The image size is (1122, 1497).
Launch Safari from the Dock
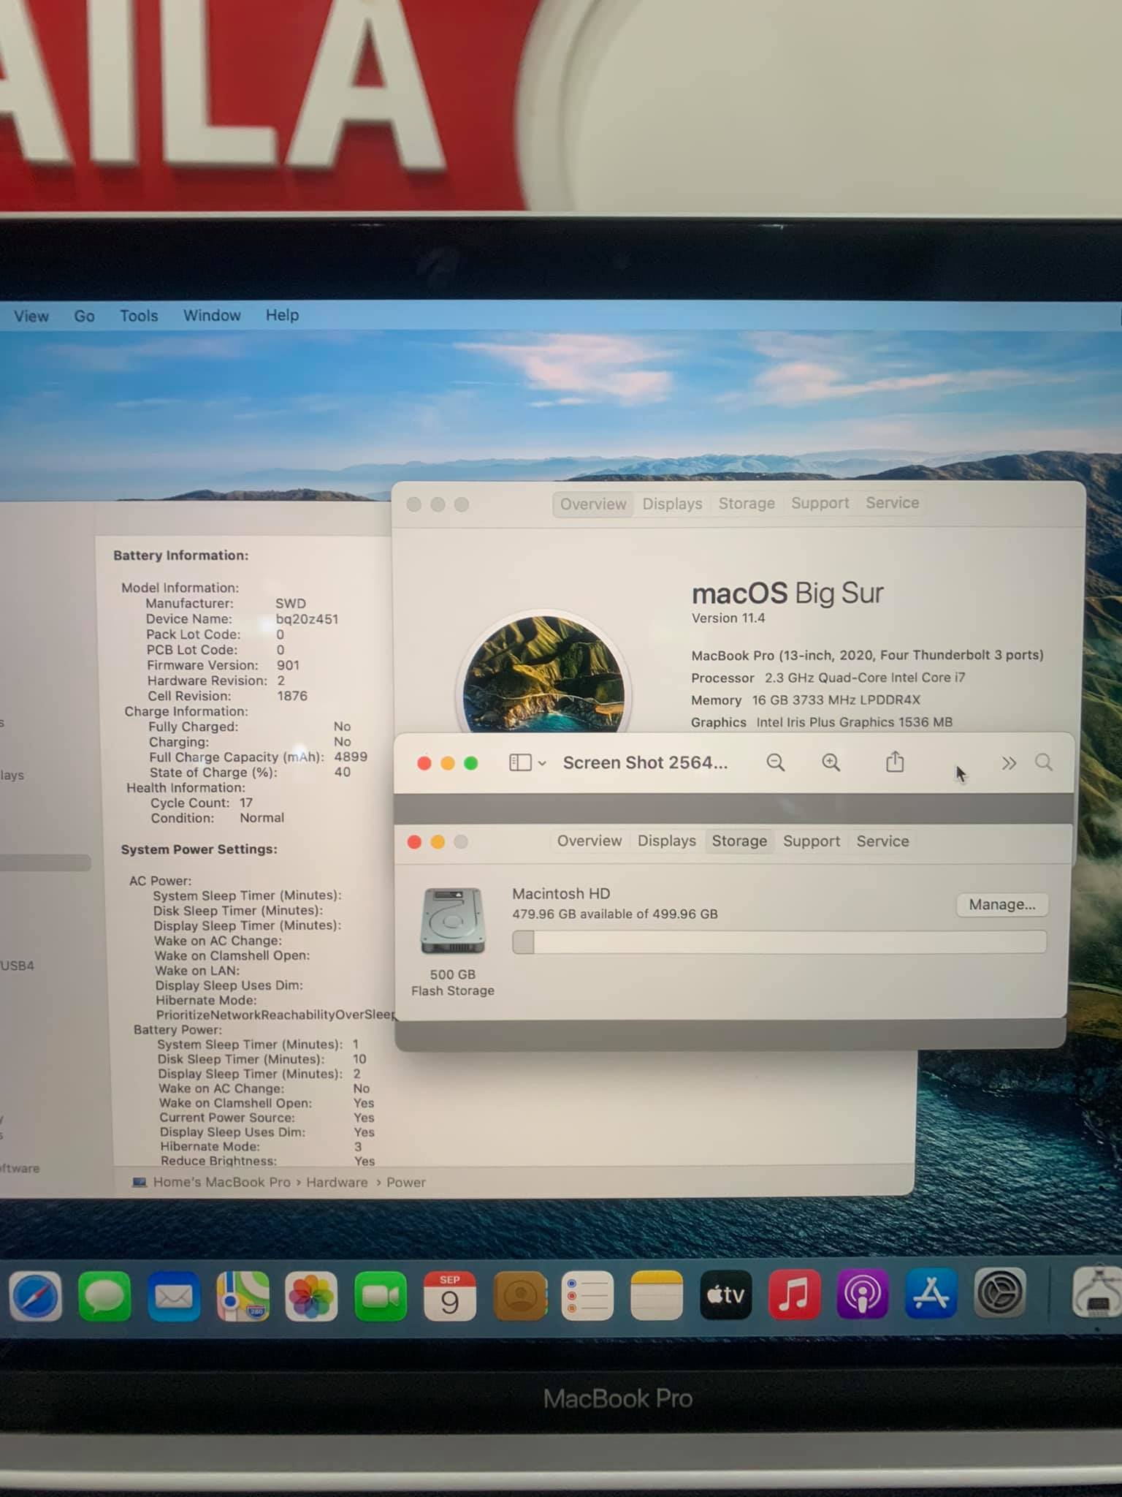click(35, 1297)
